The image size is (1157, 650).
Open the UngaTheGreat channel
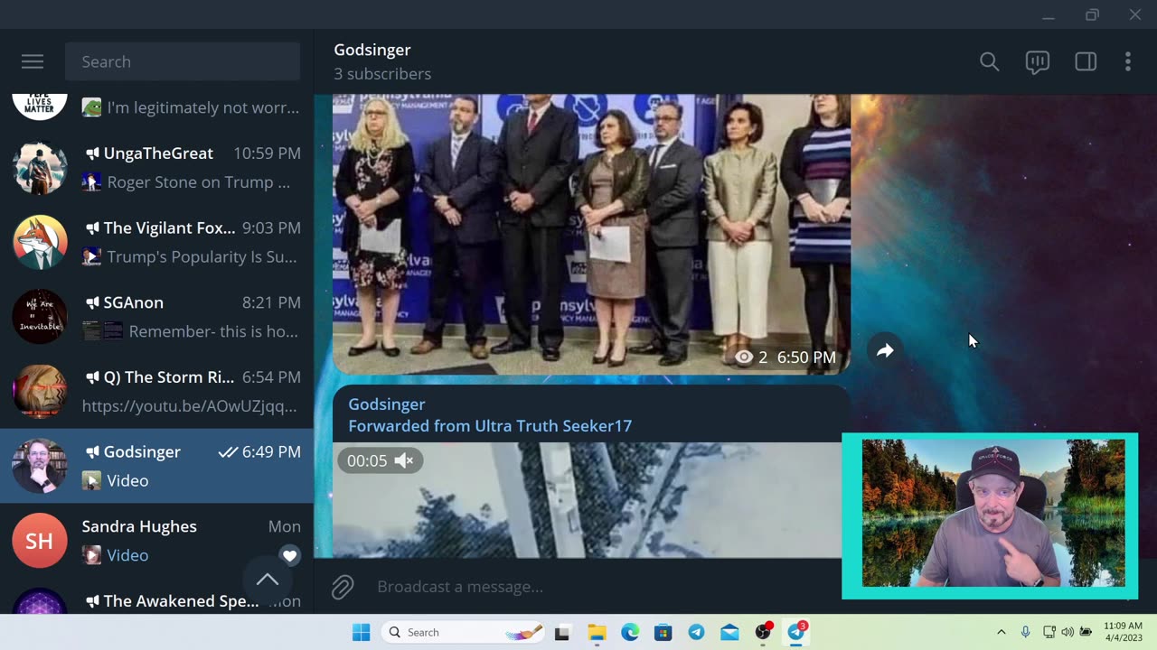point(157,167)
